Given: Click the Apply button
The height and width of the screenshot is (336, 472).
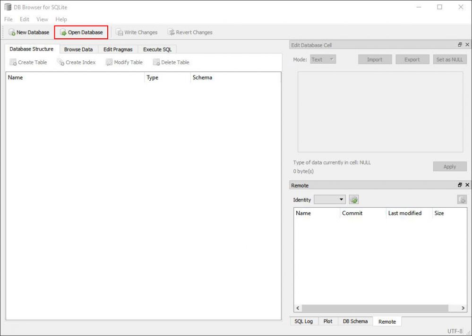Looking at the screenshot, I should (x=450, y=167).
